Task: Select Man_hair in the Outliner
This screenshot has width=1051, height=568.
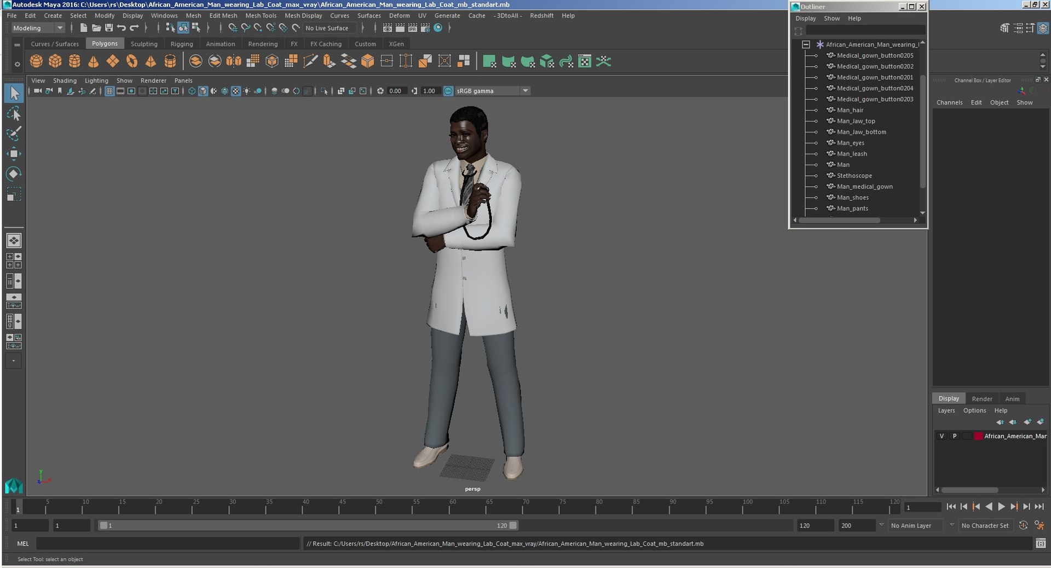Action: point(850,110)
